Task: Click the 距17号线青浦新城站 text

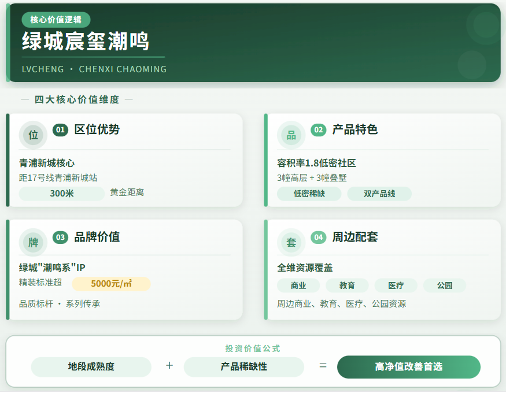Action: pos(58,178)
